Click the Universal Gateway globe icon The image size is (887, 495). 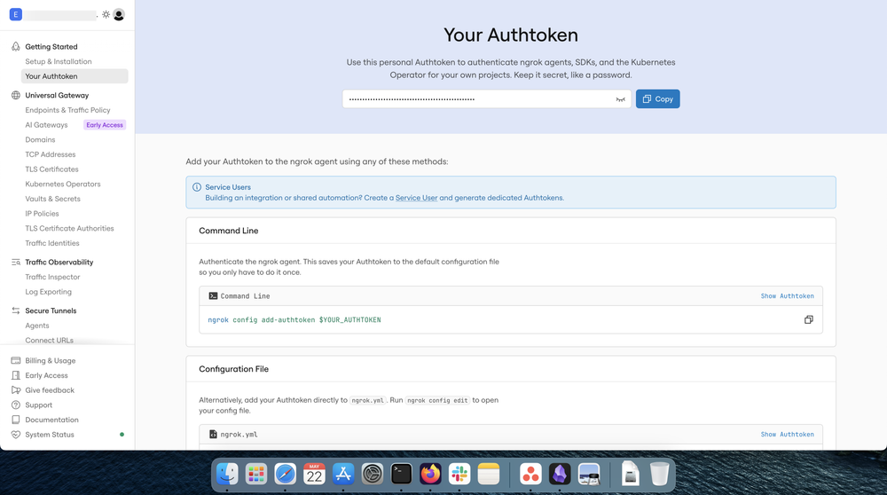16,95
